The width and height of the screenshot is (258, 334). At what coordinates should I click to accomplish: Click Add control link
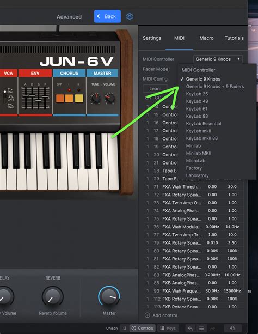tap(164, 315)
